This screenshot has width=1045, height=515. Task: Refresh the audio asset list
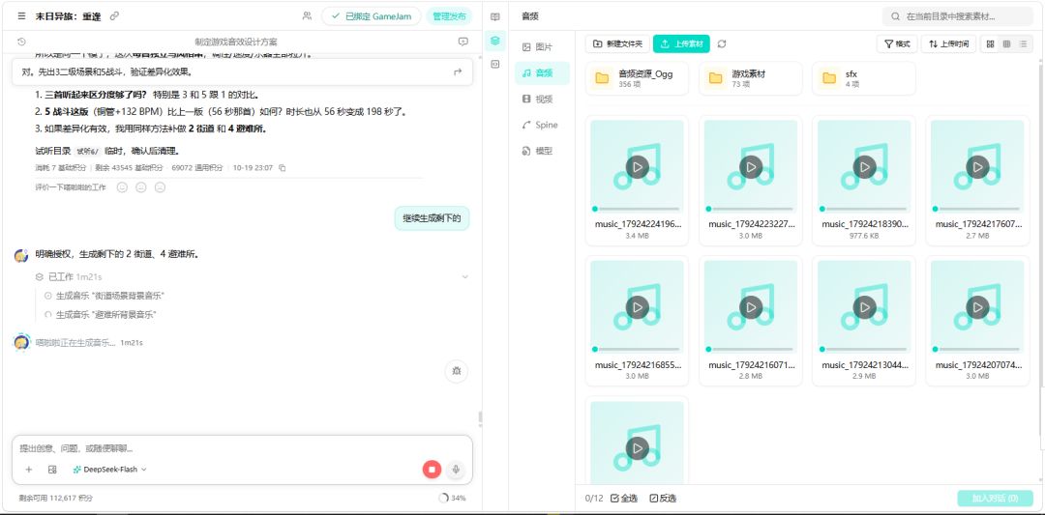coord(722,43)
